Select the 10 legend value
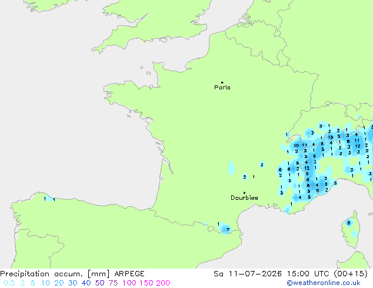 point(45,283)
